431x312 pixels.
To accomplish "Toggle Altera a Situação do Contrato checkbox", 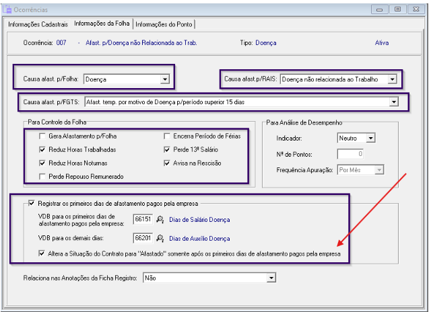I will coord(43,254).
